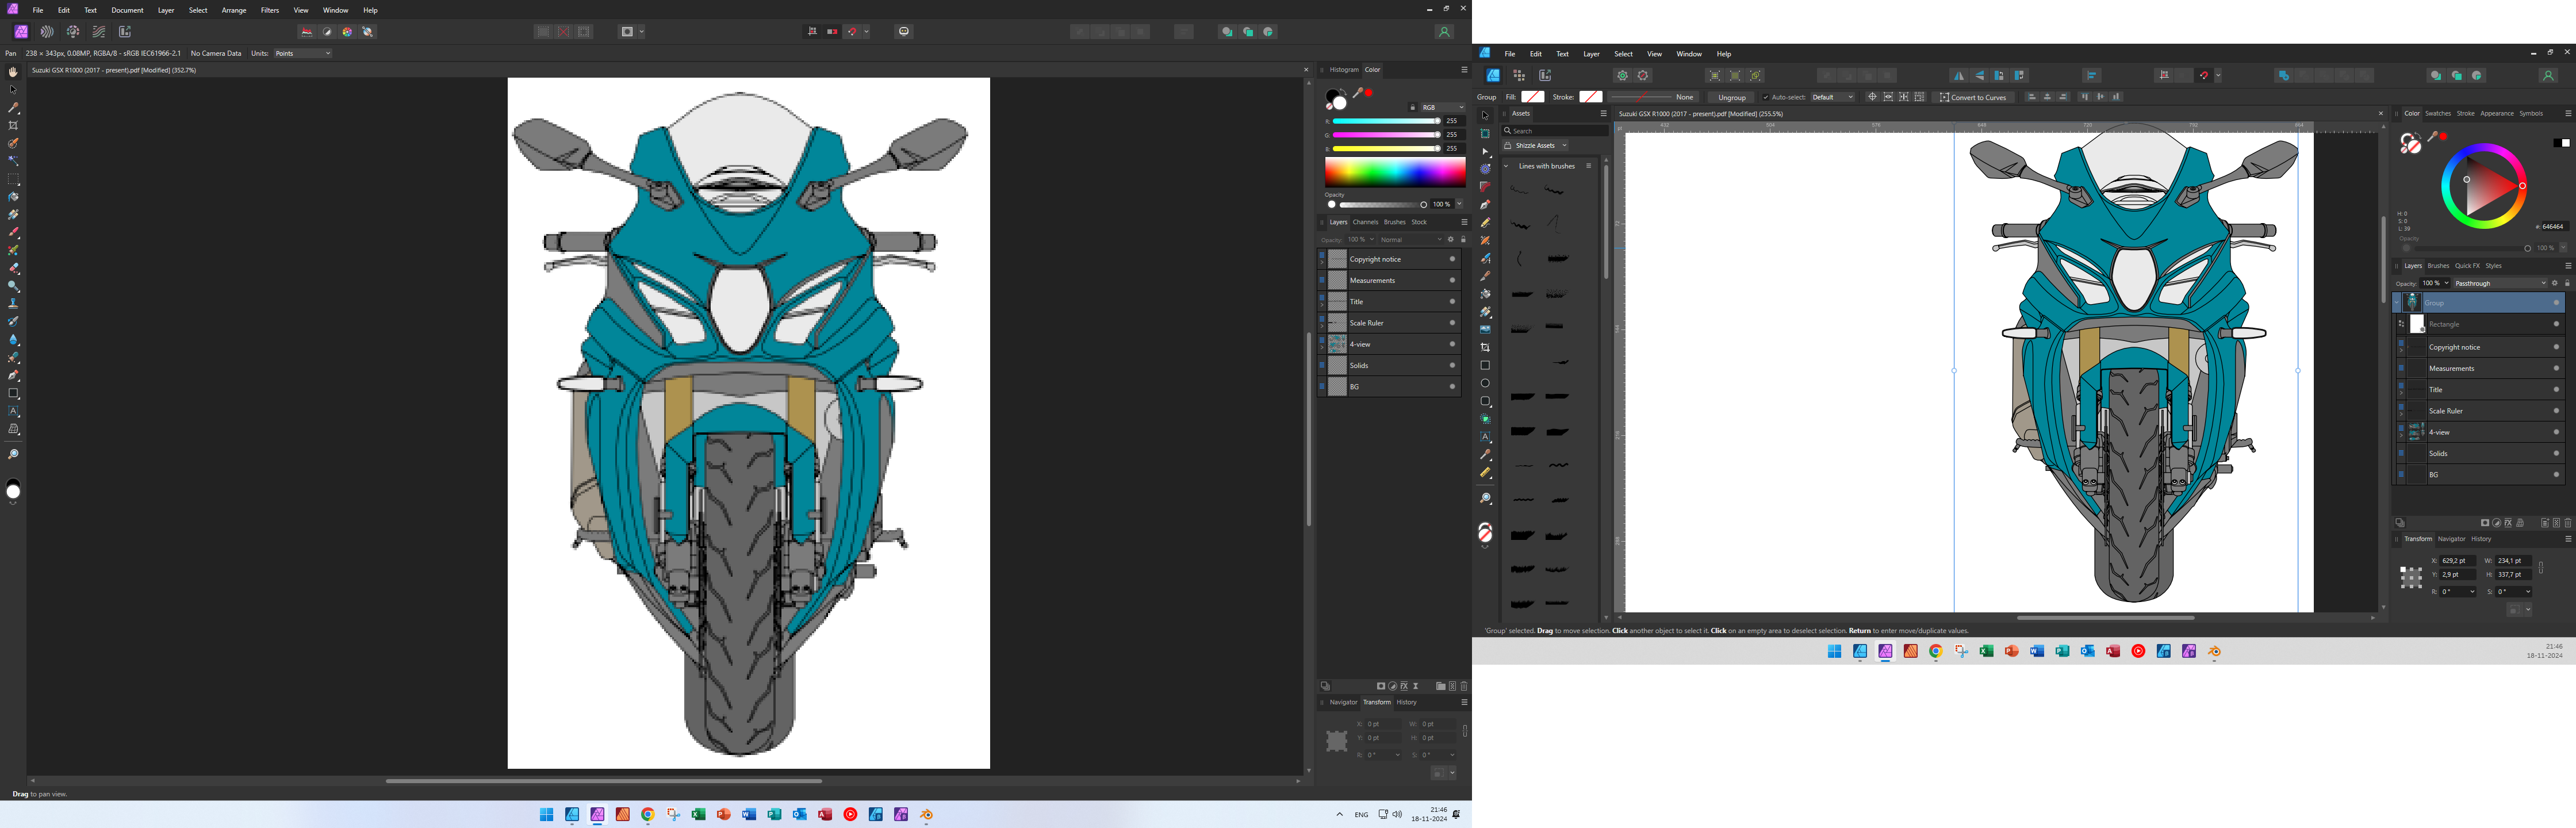Click Auto Levels icon in Photo toolbar

pyautogui.click(x=307, y=32)
